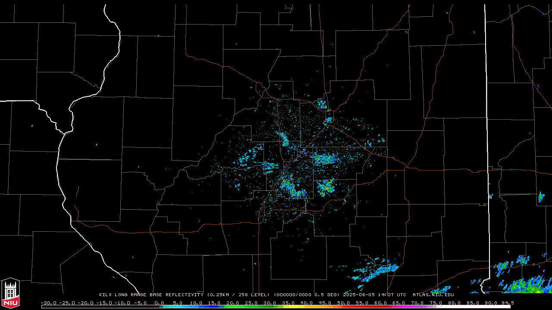Click the 40.0 scale label

[307, 303]
